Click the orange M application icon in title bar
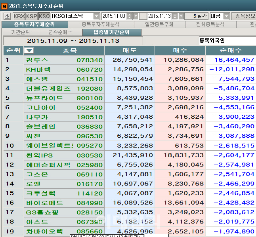 [4, 6]
